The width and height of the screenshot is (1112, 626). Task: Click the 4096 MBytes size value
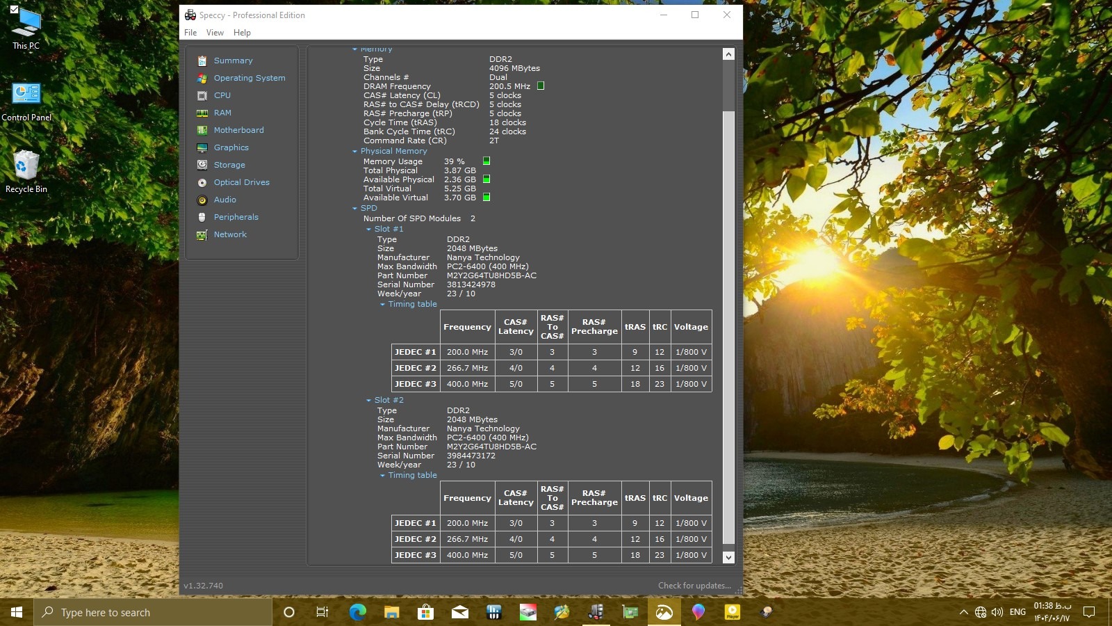pos(514,68)
